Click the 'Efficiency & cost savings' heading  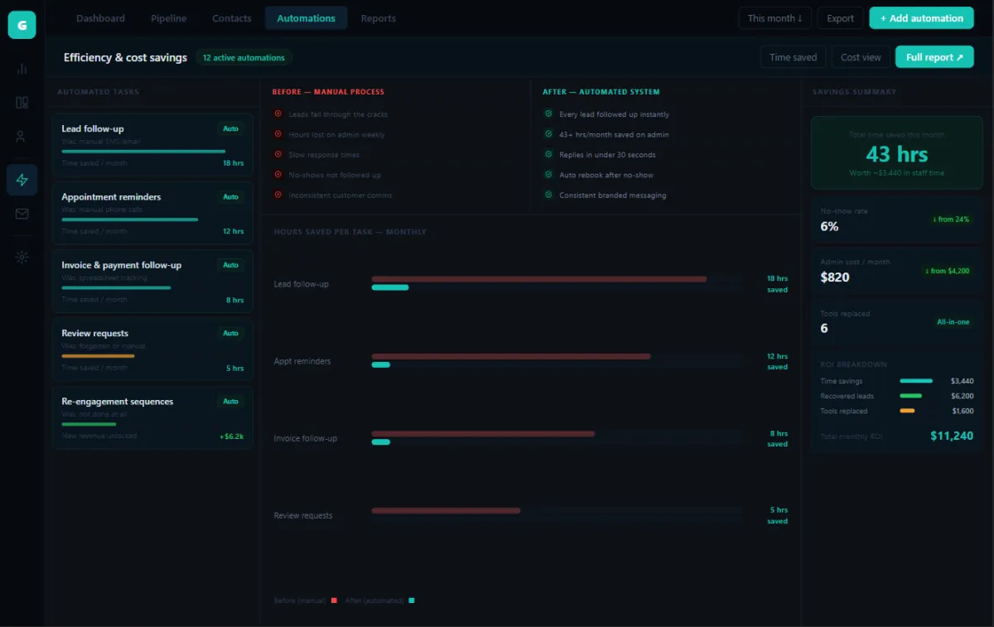[125, 58]
